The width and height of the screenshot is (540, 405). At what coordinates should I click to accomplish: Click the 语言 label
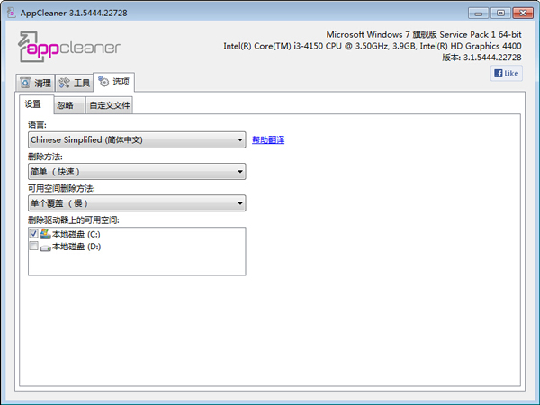[37, 124]
